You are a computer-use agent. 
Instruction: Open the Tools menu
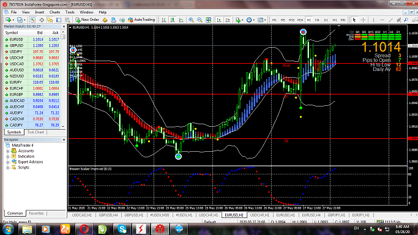70,12
